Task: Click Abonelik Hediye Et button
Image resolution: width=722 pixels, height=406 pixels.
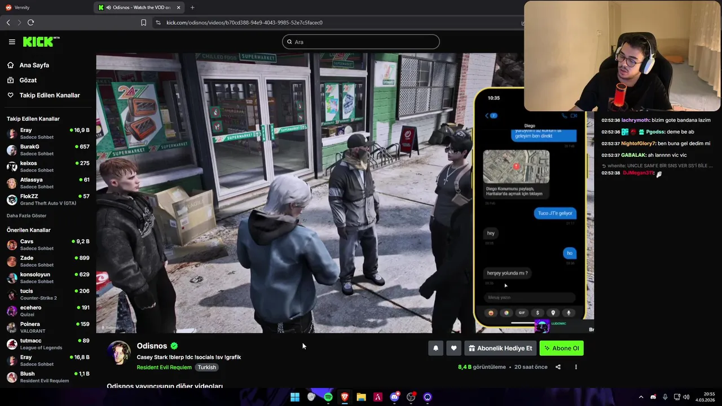Action: [x=500, y=348]
